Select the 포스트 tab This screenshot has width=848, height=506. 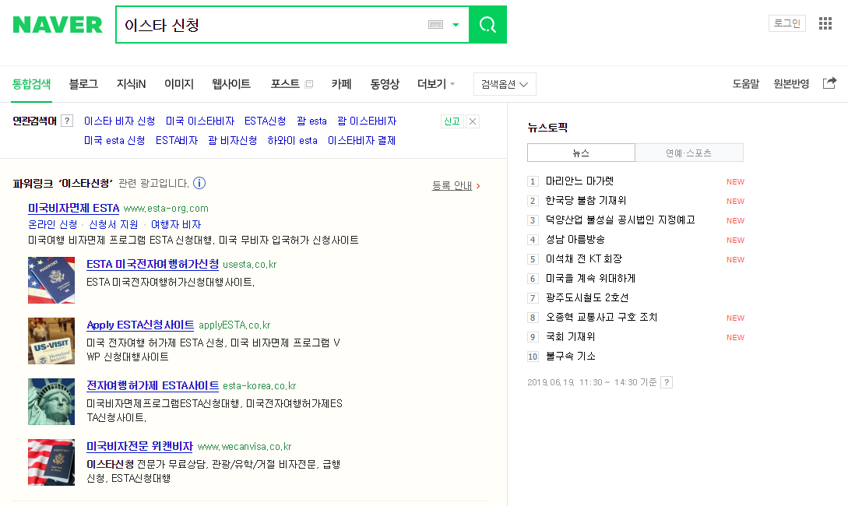coord(285,84)
